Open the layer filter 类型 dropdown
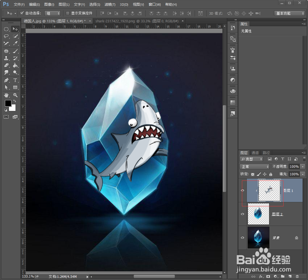The height and width of the screenshot is (280, 308). click(251, 159)
